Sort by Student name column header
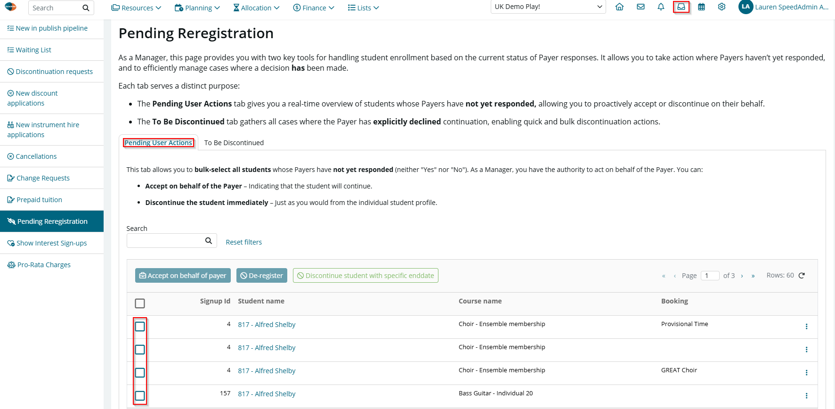Viewport: 835px width, 409px height. pos(261,301)
